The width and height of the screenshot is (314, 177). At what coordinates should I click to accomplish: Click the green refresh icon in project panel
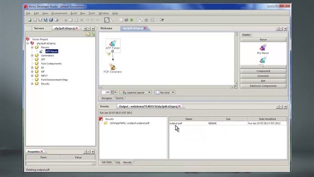pos(93,34)
